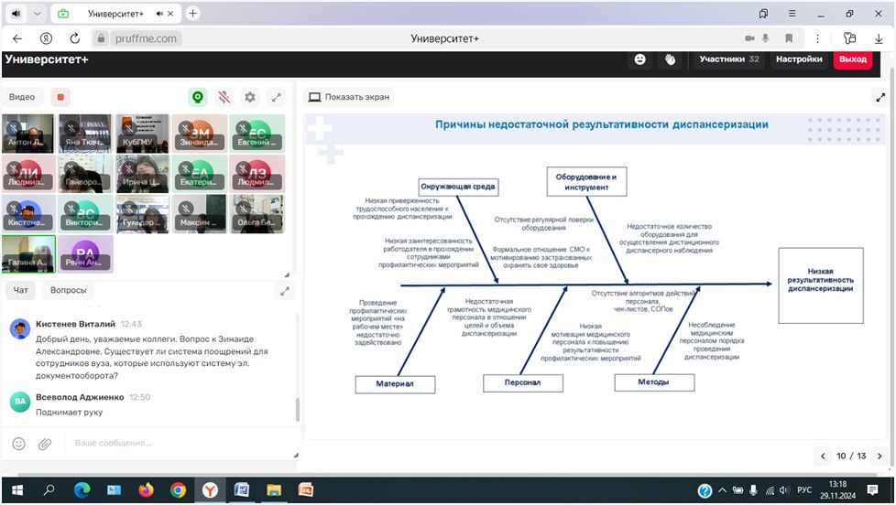Viewport: 896px width, 505px height.
Task: Open Настройки in the top bar
Action: click(798, 59)
